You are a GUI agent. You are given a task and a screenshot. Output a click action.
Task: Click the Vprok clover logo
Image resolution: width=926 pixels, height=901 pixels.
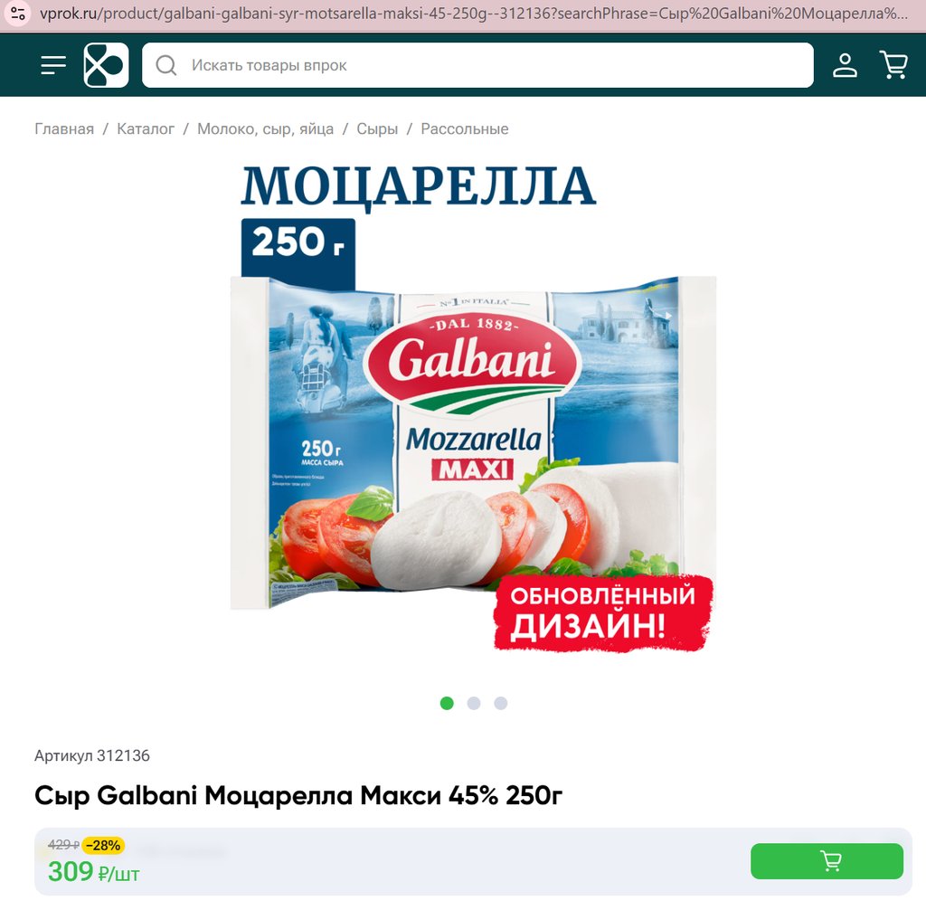click(x=107, y=65)
